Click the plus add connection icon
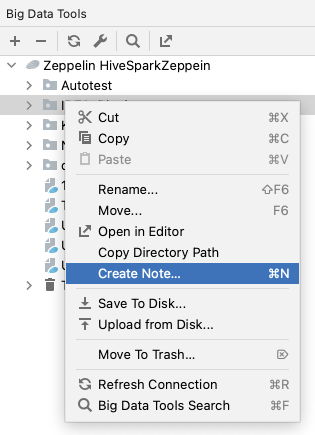 click(x=15, y=41)
